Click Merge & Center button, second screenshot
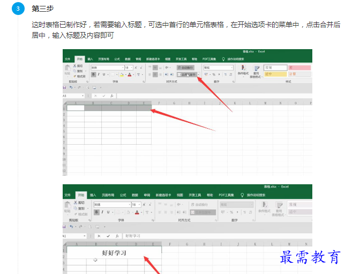Image resolution: width=345 pixels, height=274 pixels. [203, 212]
